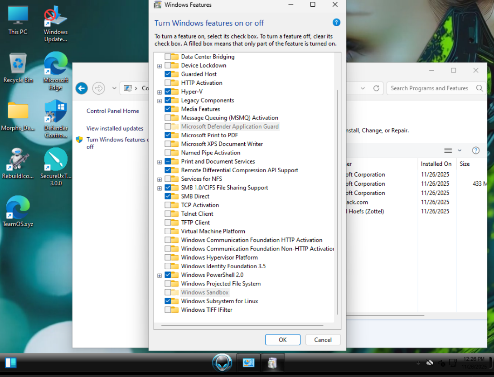The image size is (494, 377).
Task: Expand Print and Document Services node
Action: click(160, 162)
